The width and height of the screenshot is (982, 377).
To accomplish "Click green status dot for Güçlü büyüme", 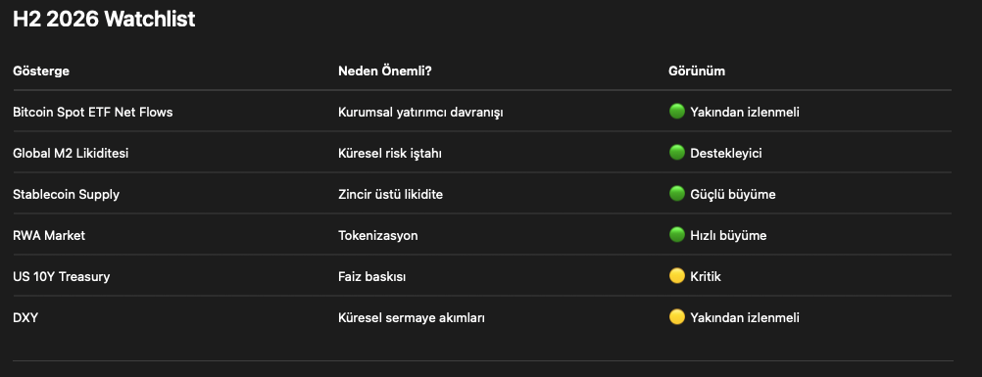I will (676, 194).
